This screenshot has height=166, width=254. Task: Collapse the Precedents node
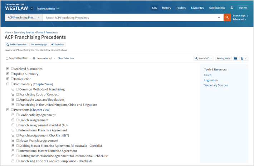8,110
